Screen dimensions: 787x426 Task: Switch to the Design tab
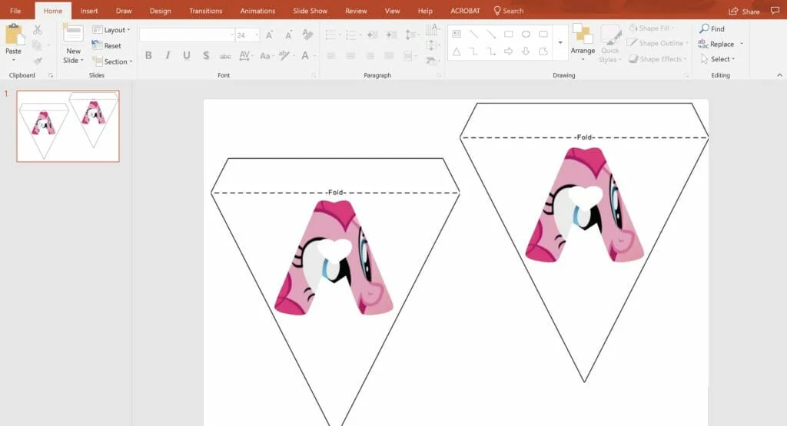click(160, 11)
